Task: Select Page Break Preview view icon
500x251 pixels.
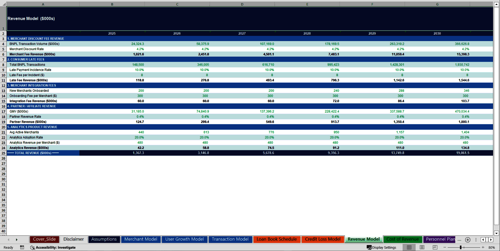Action: coord(434,247)
